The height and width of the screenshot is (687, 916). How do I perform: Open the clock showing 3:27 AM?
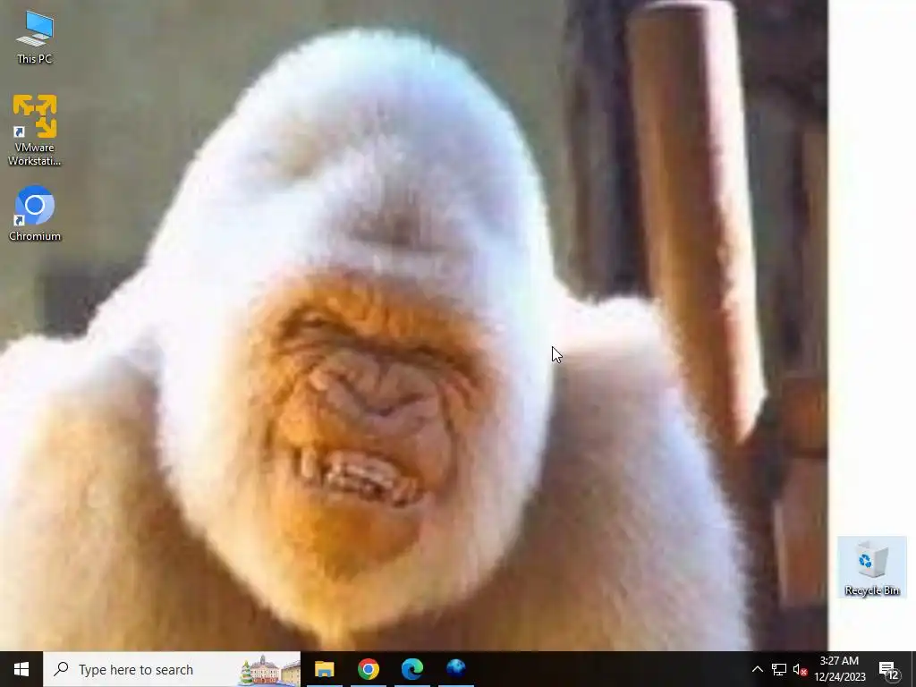point(839,669)
